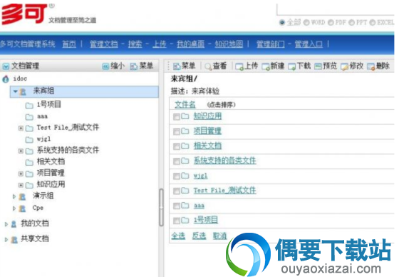The height and width of the screenshot is (277, 399).
Task: Click the 查看 magnifier icon
Action: (x=208, y=66)
